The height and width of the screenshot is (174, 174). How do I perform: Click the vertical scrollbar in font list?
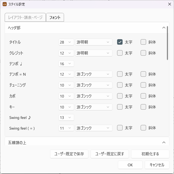167,43
